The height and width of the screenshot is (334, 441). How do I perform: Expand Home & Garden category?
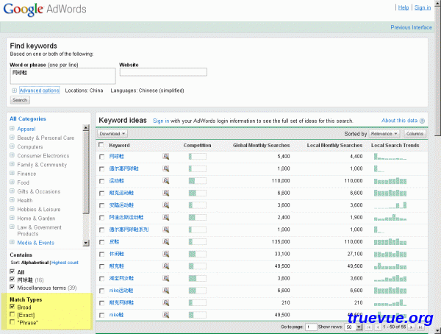[12, 218]
